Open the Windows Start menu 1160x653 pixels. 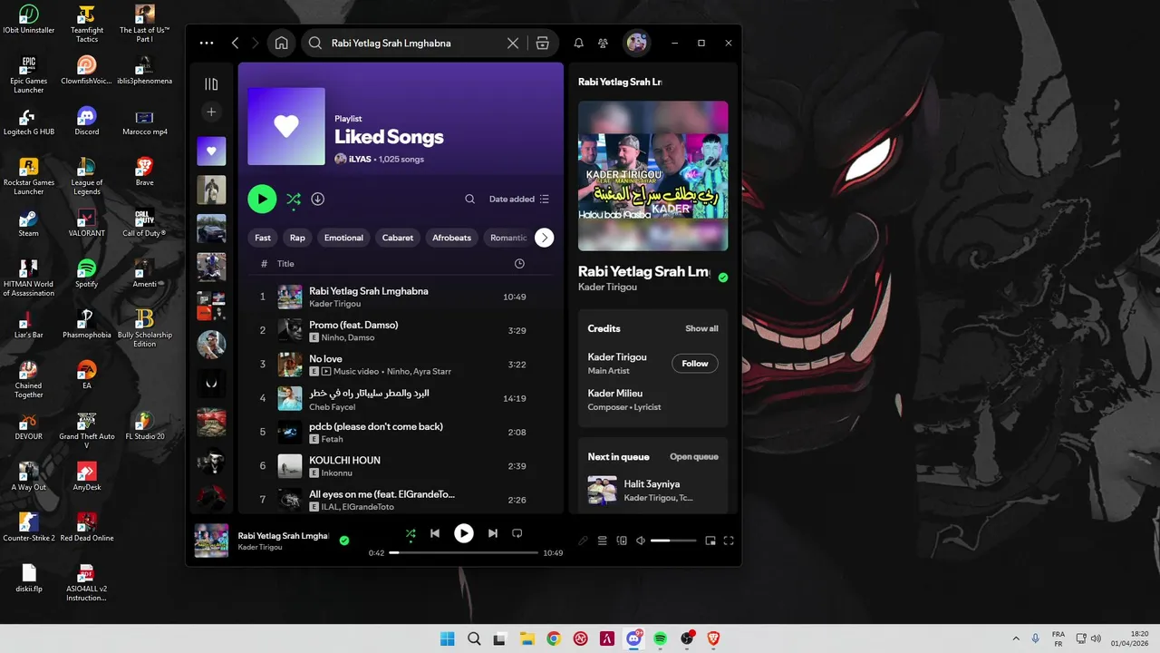(x=448, y=638)
